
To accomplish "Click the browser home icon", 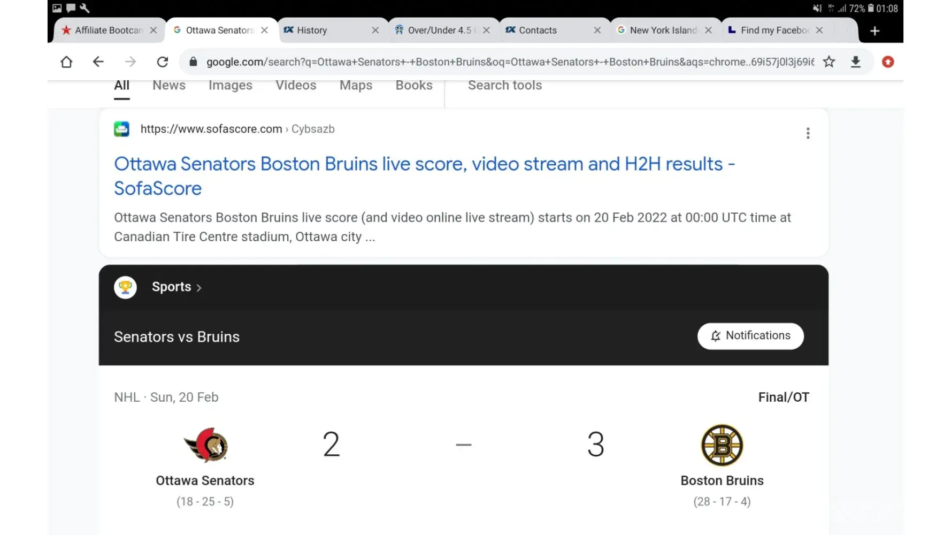I will (x=66, y=62).
